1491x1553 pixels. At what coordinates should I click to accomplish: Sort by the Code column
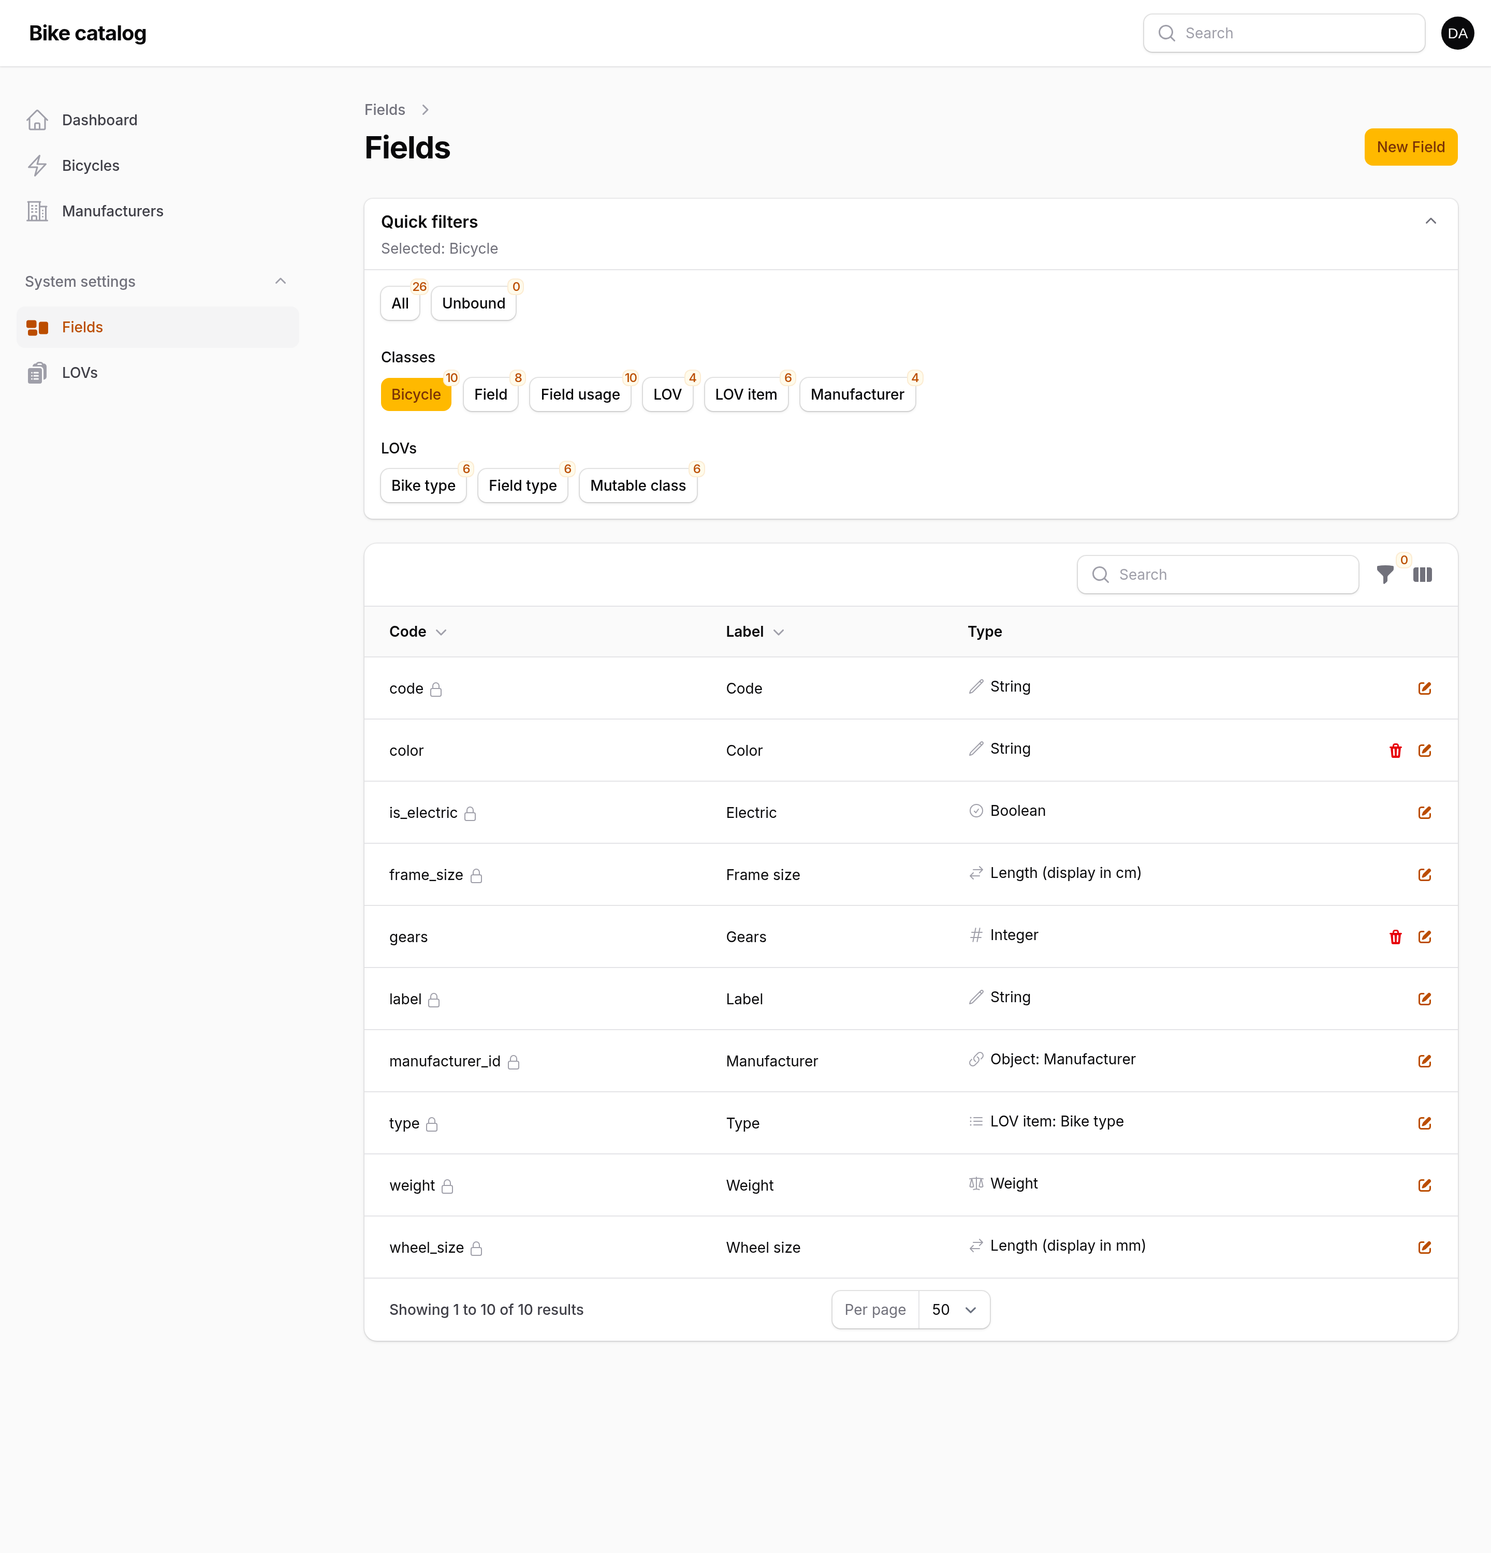pos(417,632)
